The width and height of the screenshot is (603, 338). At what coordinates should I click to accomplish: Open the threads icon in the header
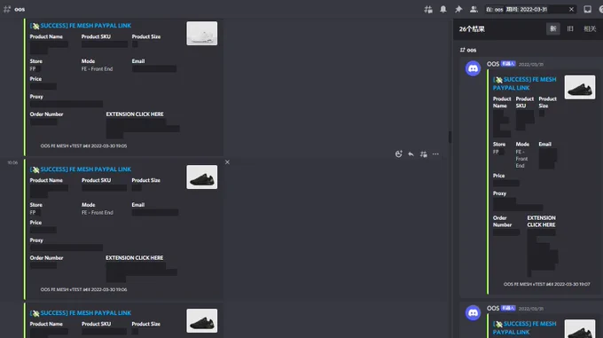point(428,9)
